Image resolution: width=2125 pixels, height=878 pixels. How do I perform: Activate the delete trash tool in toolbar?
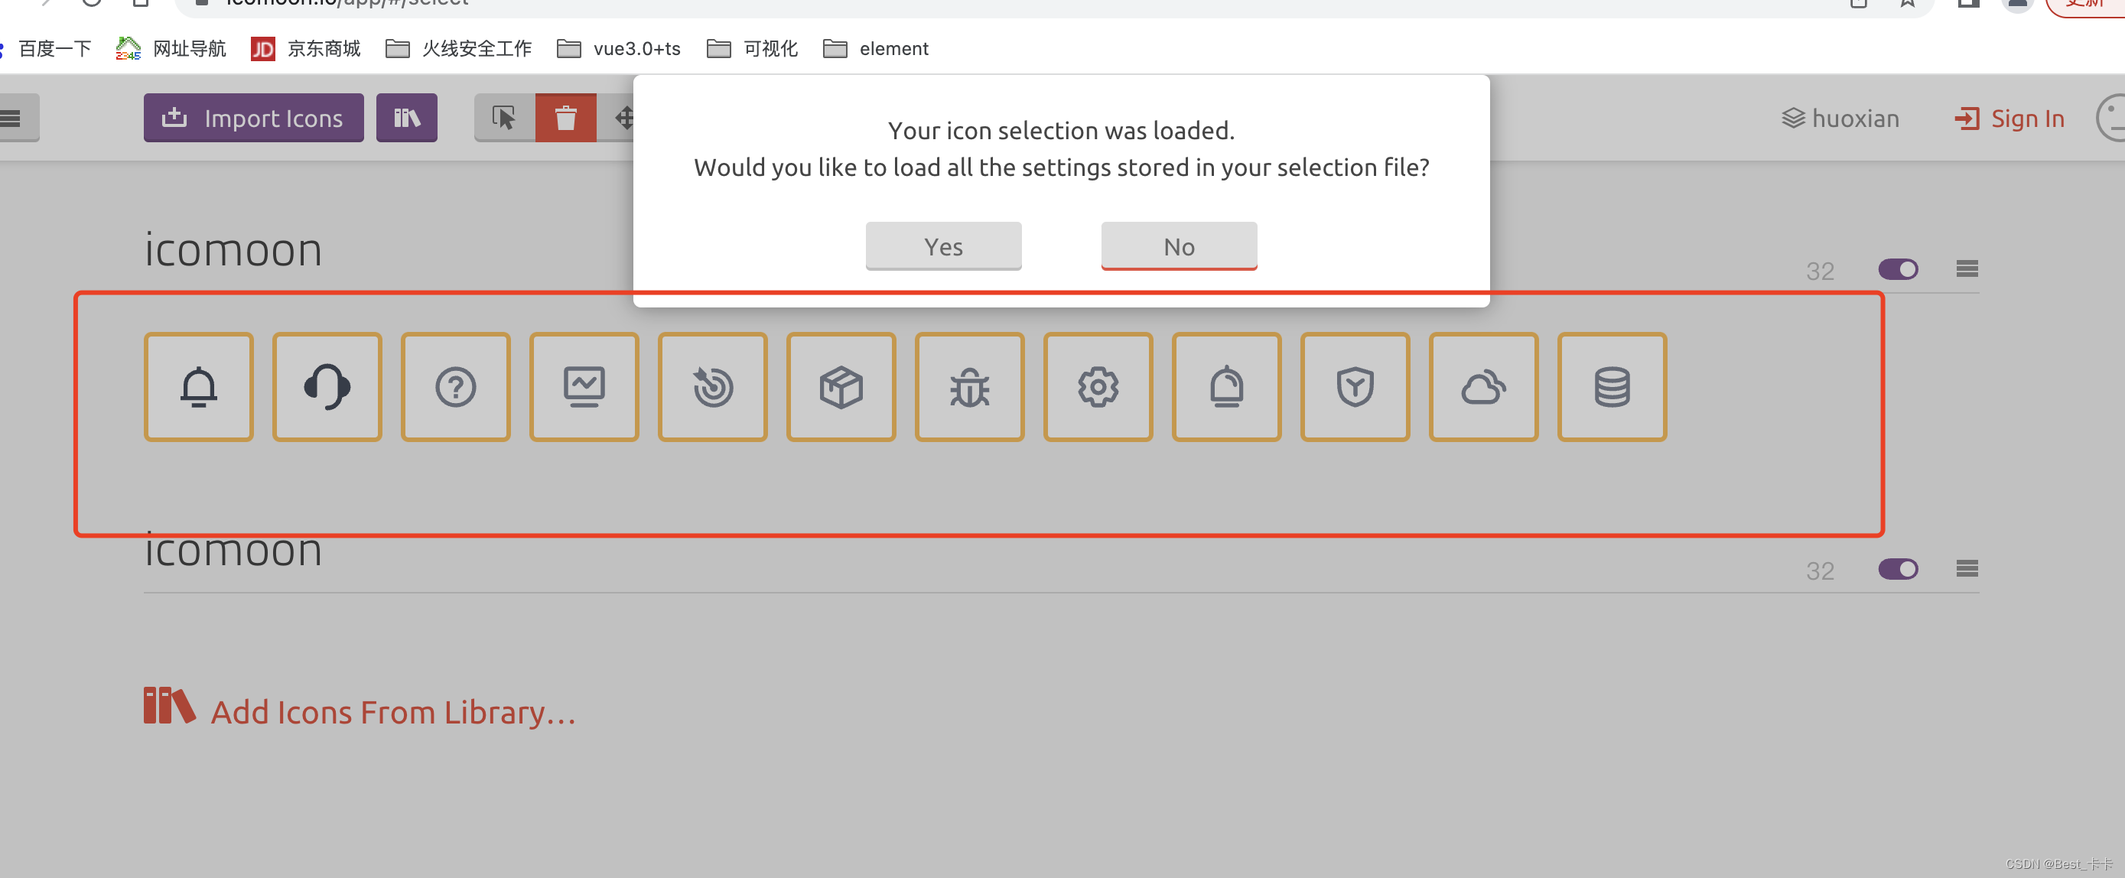click(x=565, y=118)
